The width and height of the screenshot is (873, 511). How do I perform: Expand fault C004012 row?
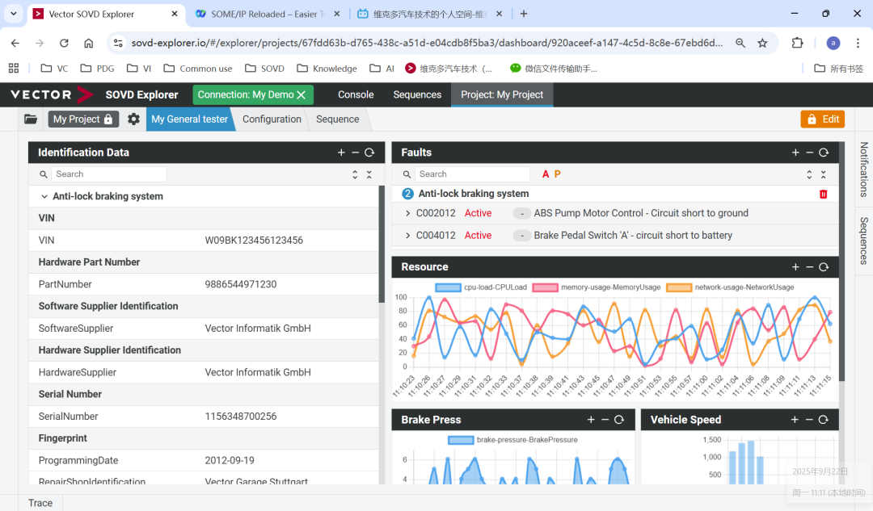[407, 236]
